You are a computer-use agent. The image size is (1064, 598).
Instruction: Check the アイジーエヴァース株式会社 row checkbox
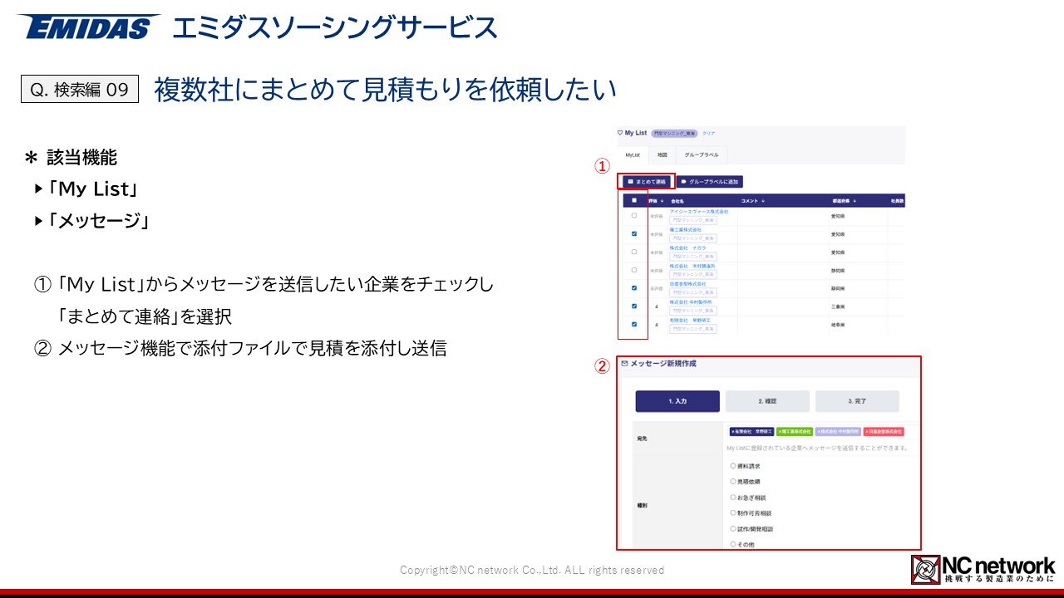(x=634, y=215)
